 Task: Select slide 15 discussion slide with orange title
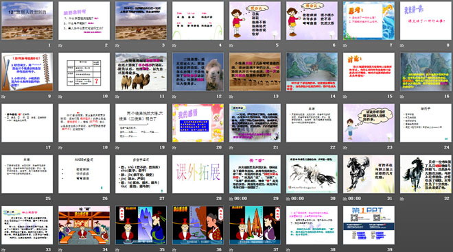369,71
